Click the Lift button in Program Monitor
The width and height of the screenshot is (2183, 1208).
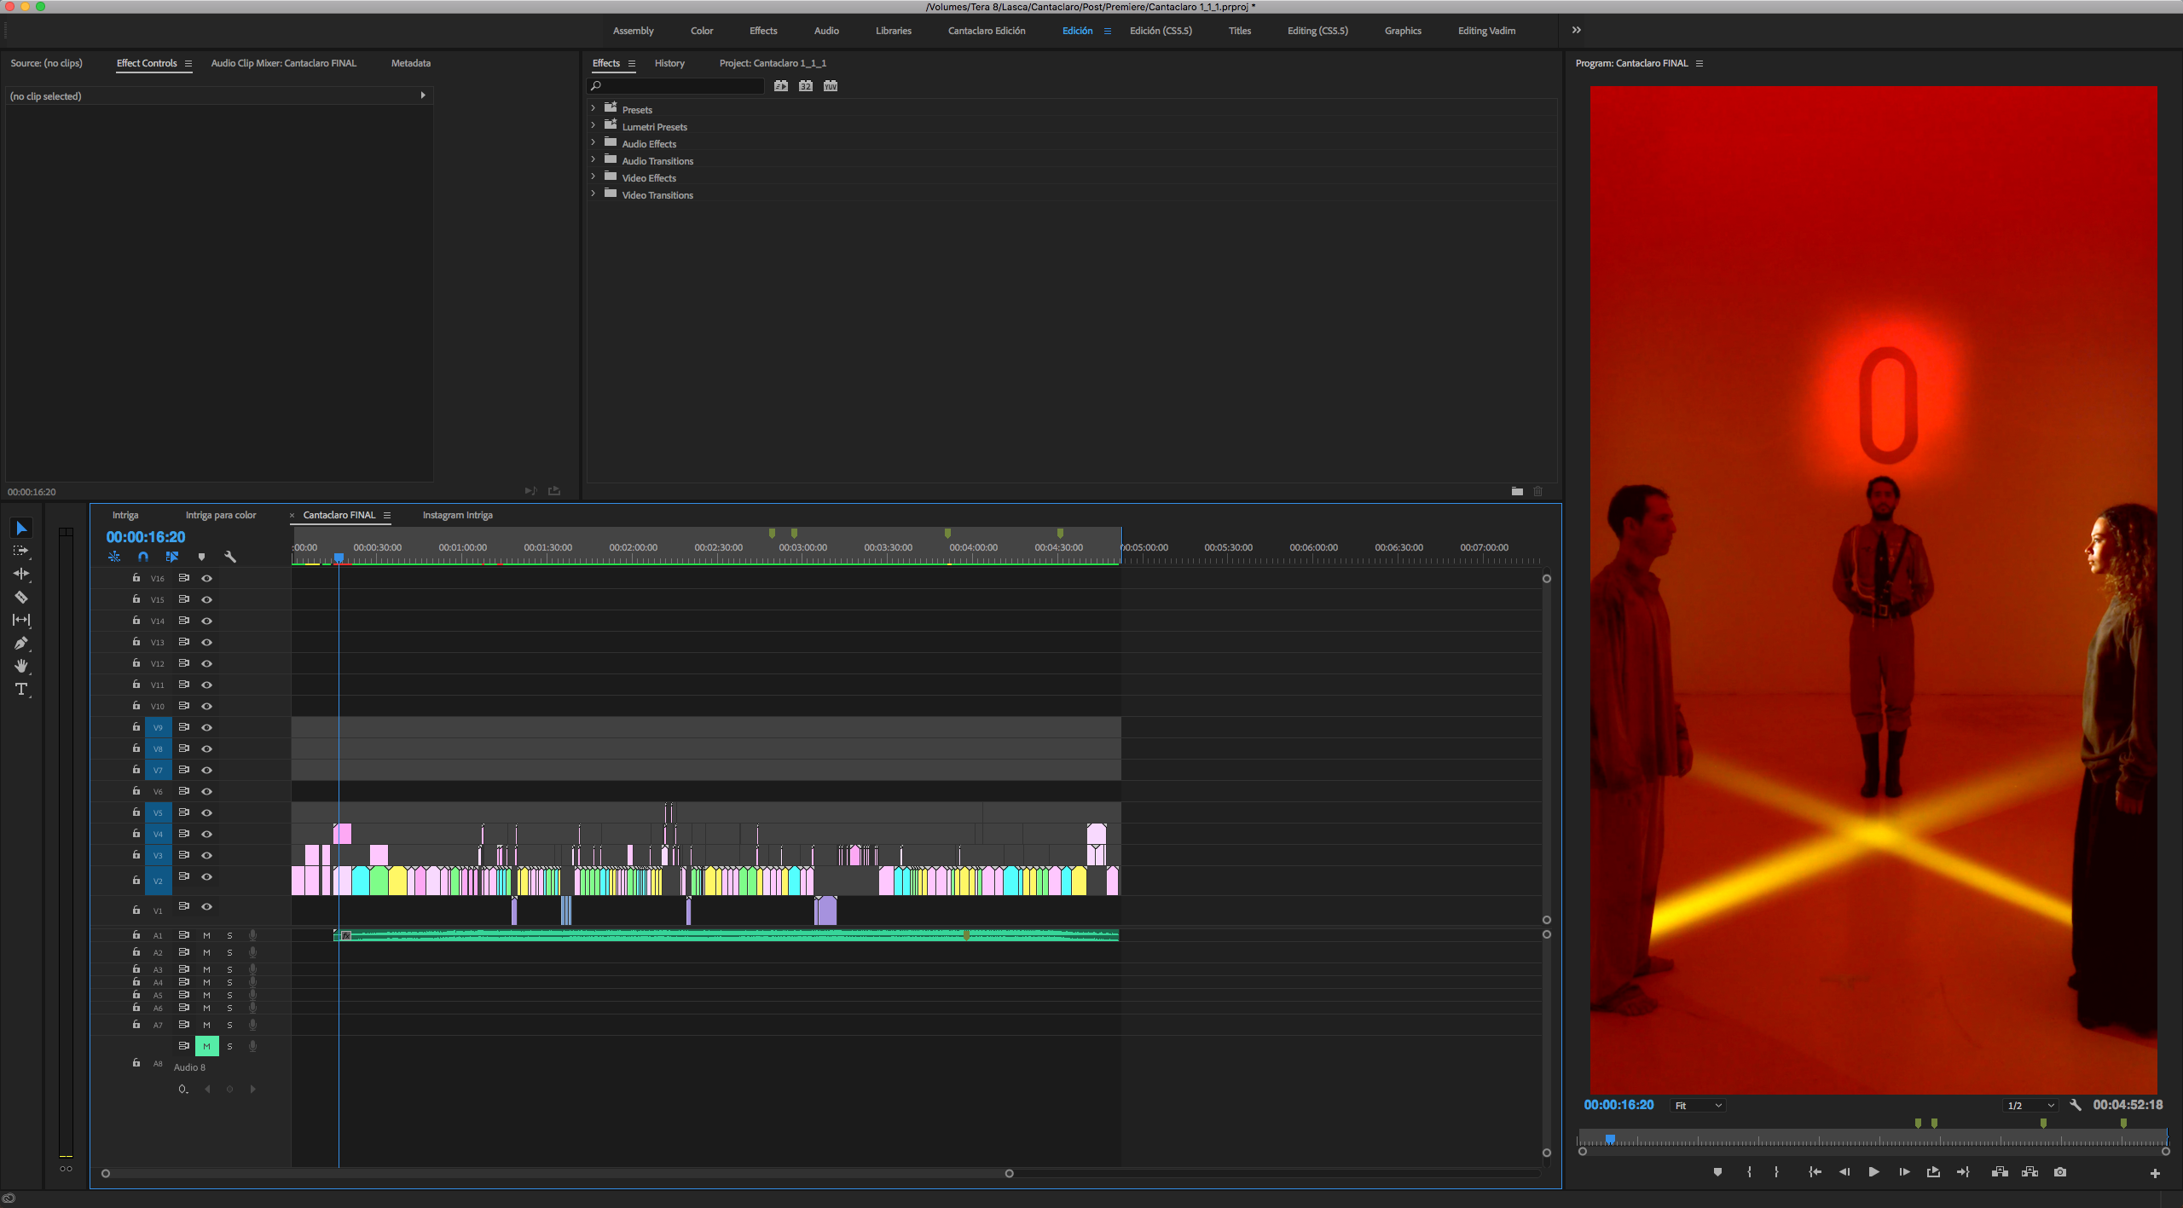click(2000, 1172)
